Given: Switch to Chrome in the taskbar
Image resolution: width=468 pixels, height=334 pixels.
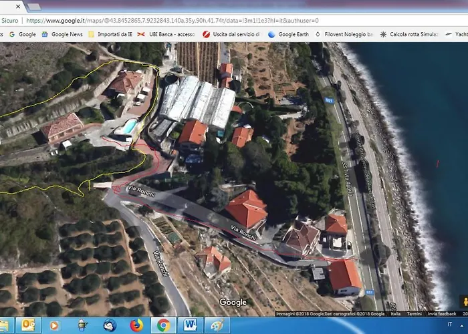Looking at the screenshot, I should tap(163, 325).
